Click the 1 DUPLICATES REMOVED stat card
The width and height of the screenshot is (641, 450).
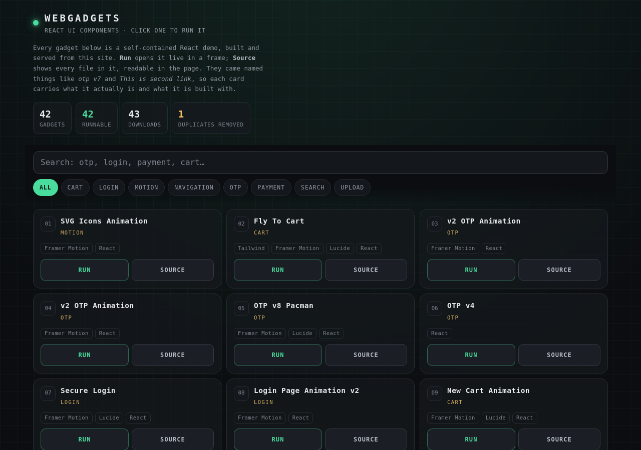coord(211,118)
